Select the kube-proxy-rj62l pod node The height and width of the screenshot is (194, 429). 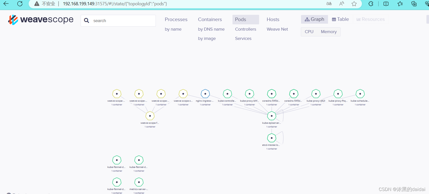tap(316, 94)
